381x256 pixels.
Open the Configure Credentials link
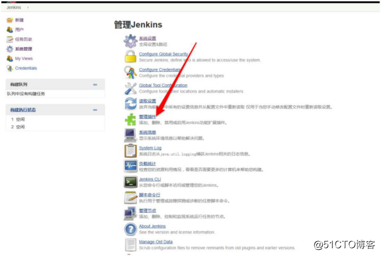point(160,70)
